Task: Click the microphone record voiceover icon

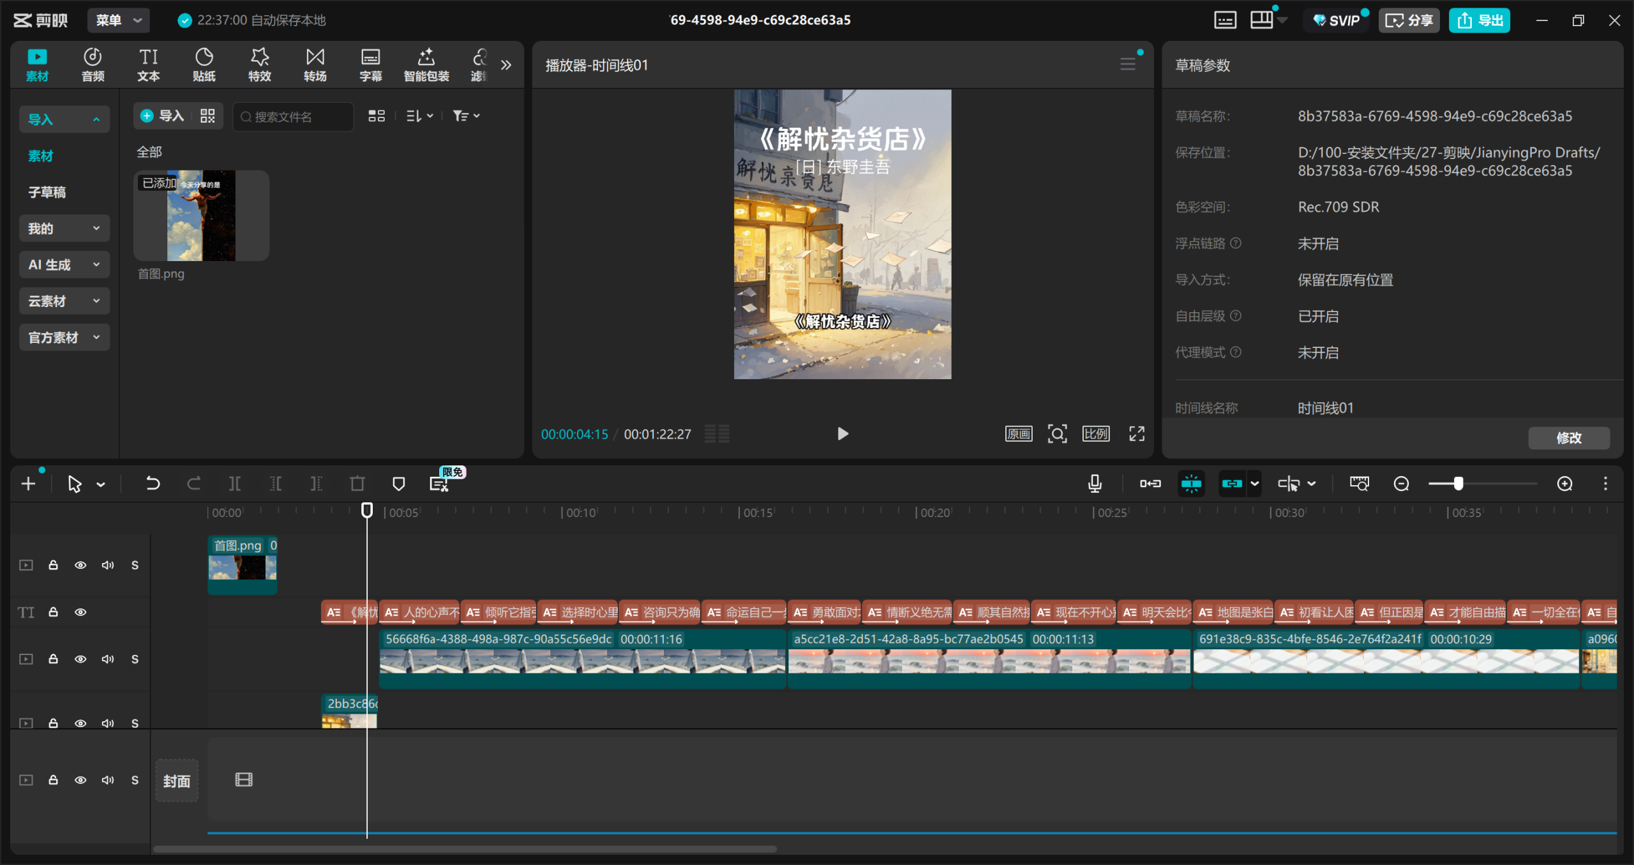Action: tap(1095, 483)
